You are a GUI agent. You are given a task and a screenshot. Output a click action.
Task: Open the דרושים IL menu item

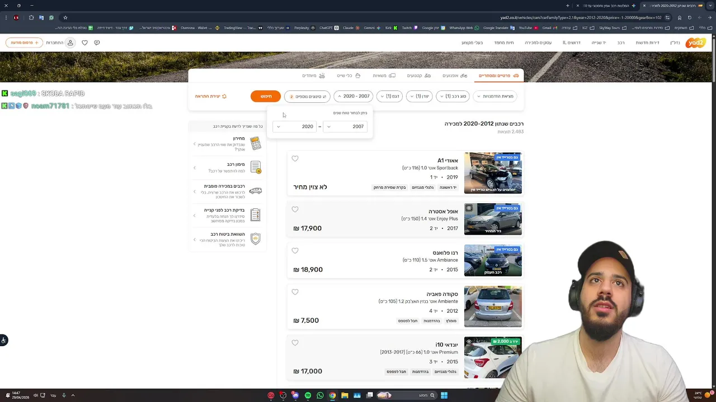coord(571,42)
